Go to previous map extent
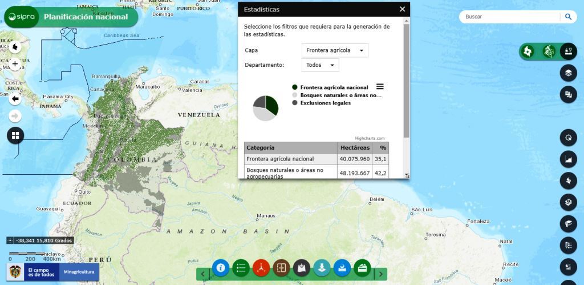This screenshot has width=584, height=285. click(15, 99)
